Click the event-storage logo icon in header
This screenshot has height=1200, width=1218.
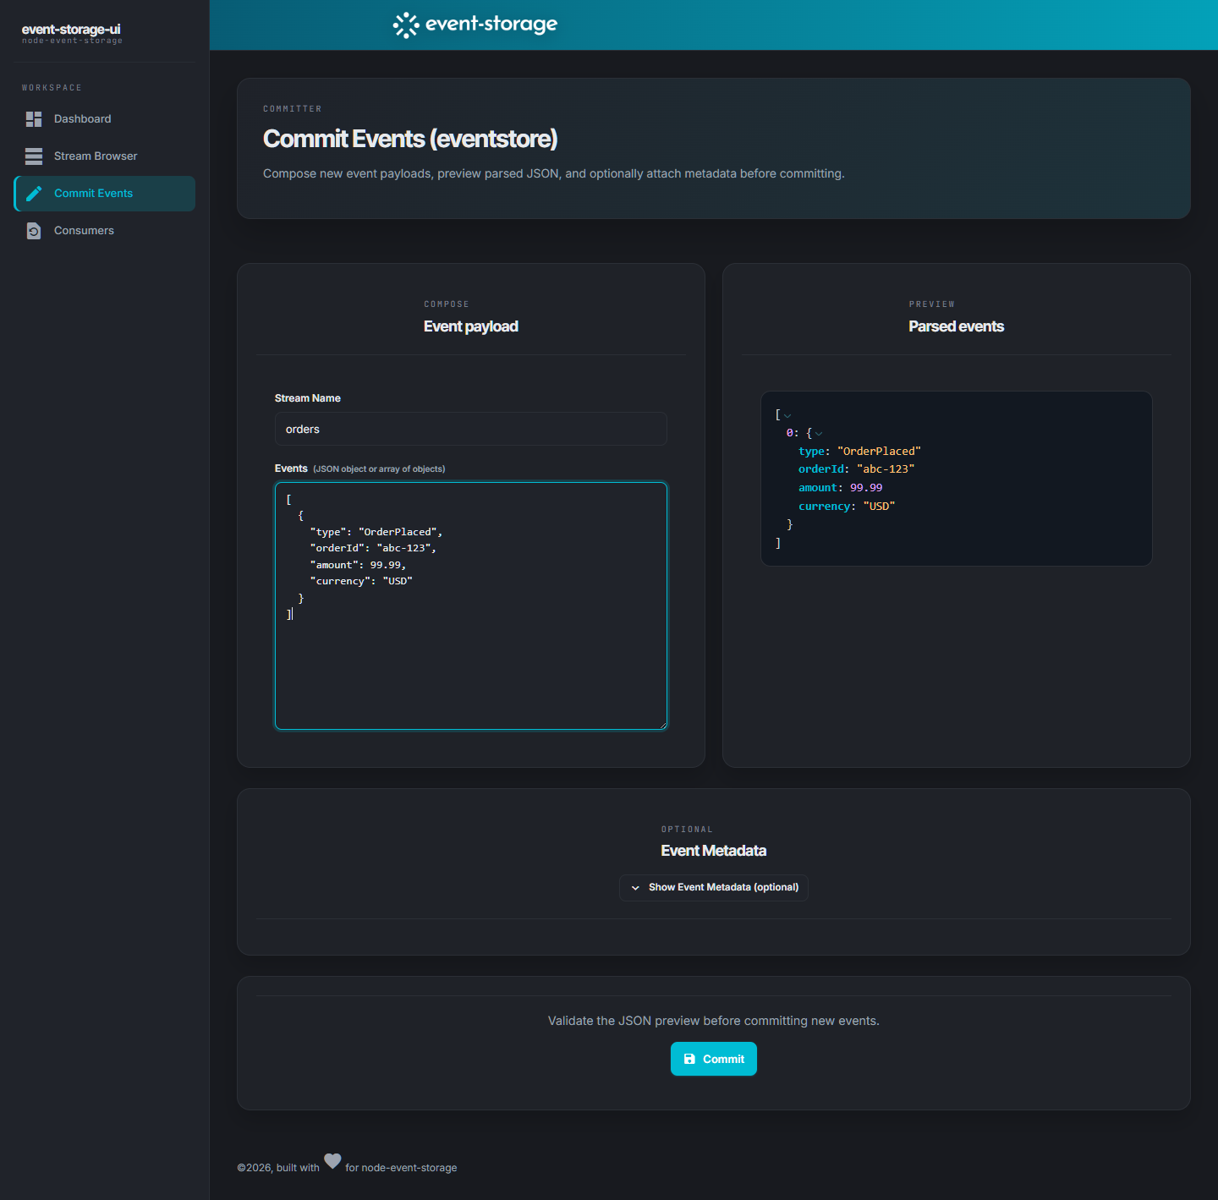pos(406,25)
